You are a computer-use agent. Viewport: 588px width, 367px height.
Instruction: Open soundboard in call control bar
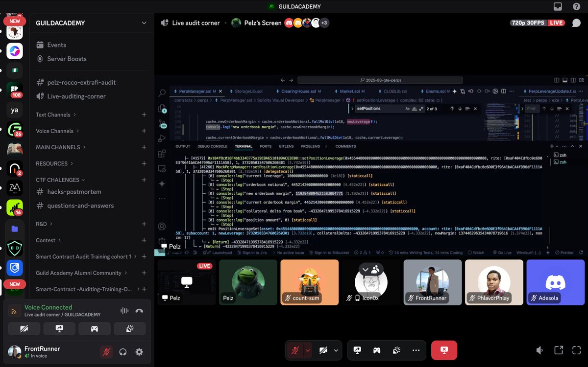point(396,350)
